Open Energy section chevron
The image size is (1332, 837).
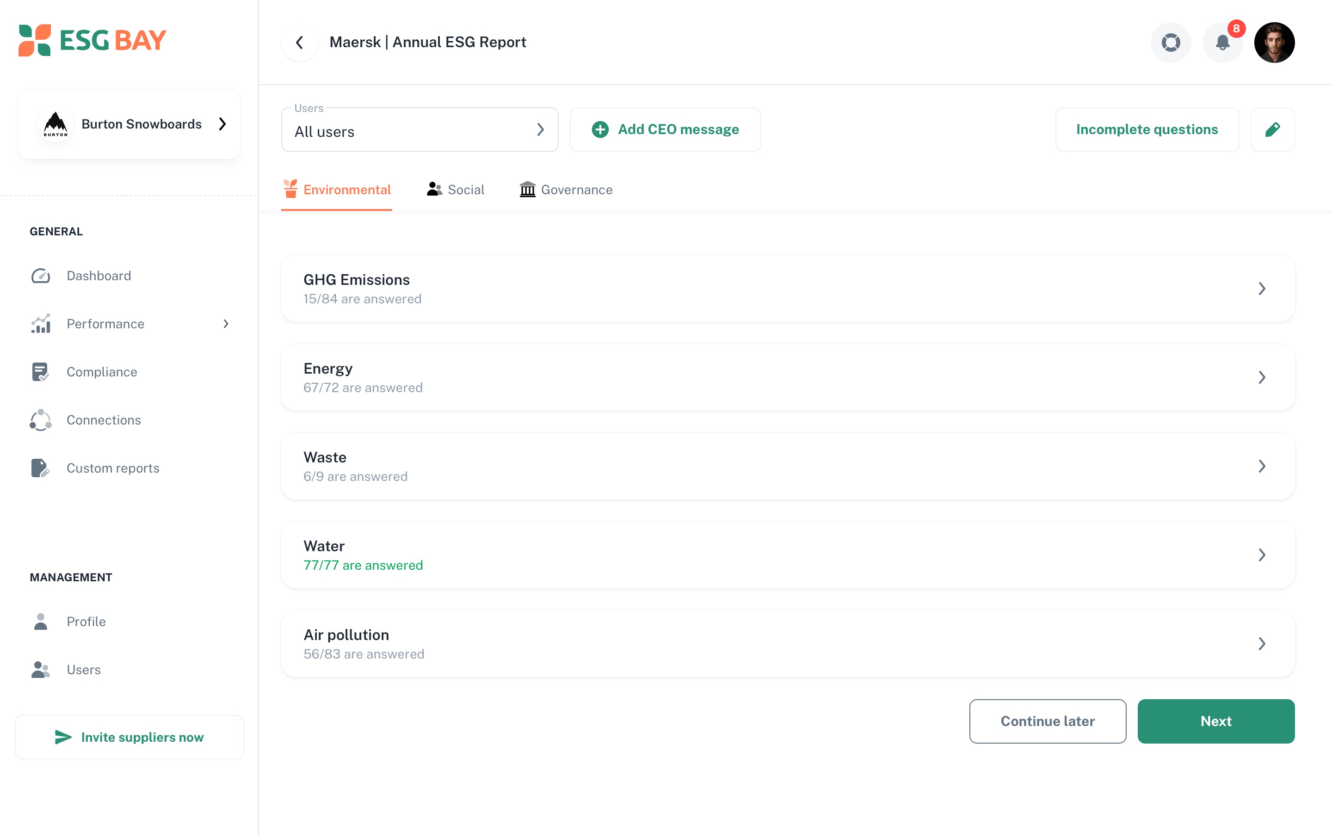pyautogui.click(x=1262, y=377)
